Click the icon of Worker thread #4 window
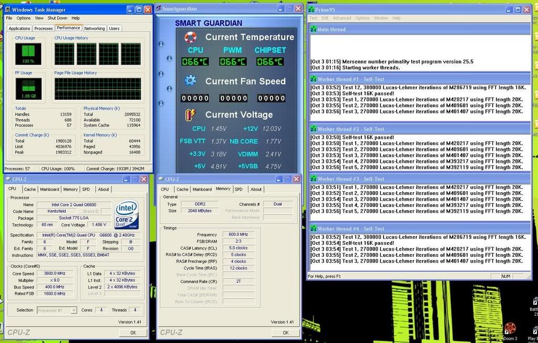Image resolution: width=538 pixels, height=343 pixels. [x=313, y=229]
